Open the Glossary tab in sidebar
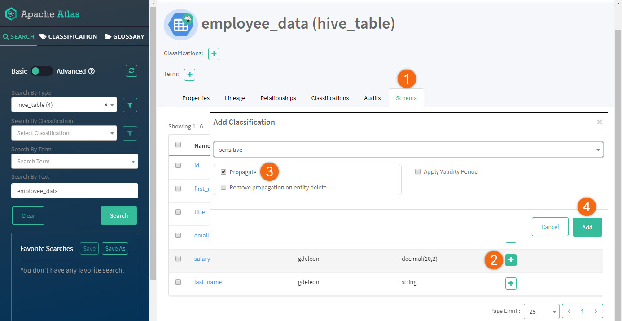622x321 pixels. pyautogui.click(x=124, y=36)
